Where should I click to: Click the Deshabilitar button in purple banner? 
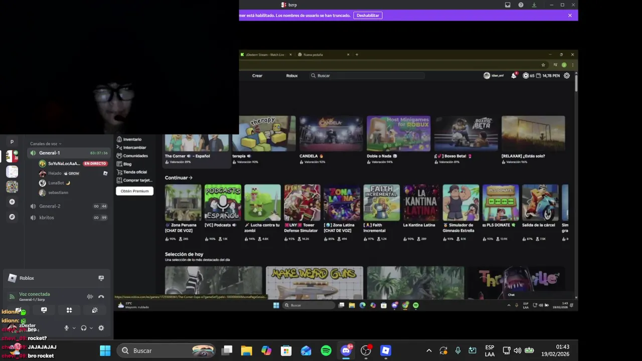pyautogui.click(x=368, y=16)
